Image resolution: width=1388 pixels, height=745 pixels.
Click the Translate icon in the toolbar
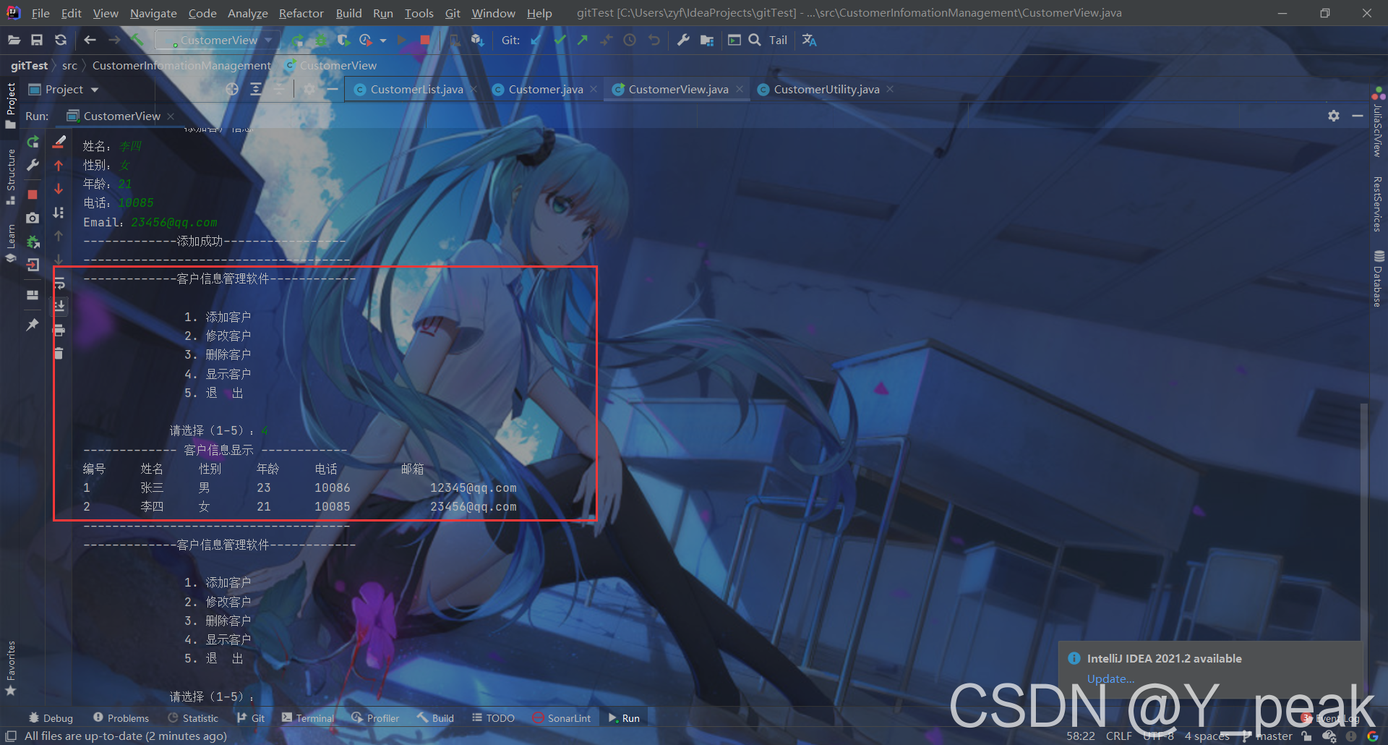coord(809,40)
